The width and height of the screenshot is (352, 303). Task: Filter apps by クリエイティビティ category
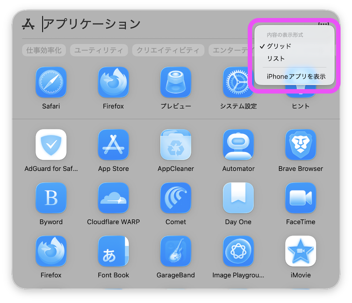[x=168, y=50]
